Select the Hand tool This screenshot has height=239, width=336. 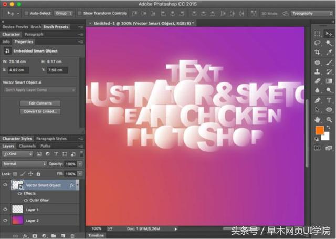coord(317,120)
